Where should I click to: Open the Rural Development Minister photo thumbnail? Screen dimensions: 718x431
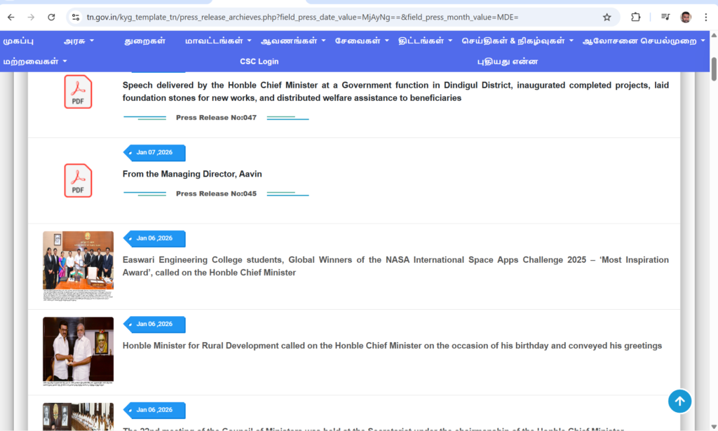pos(78,350)
